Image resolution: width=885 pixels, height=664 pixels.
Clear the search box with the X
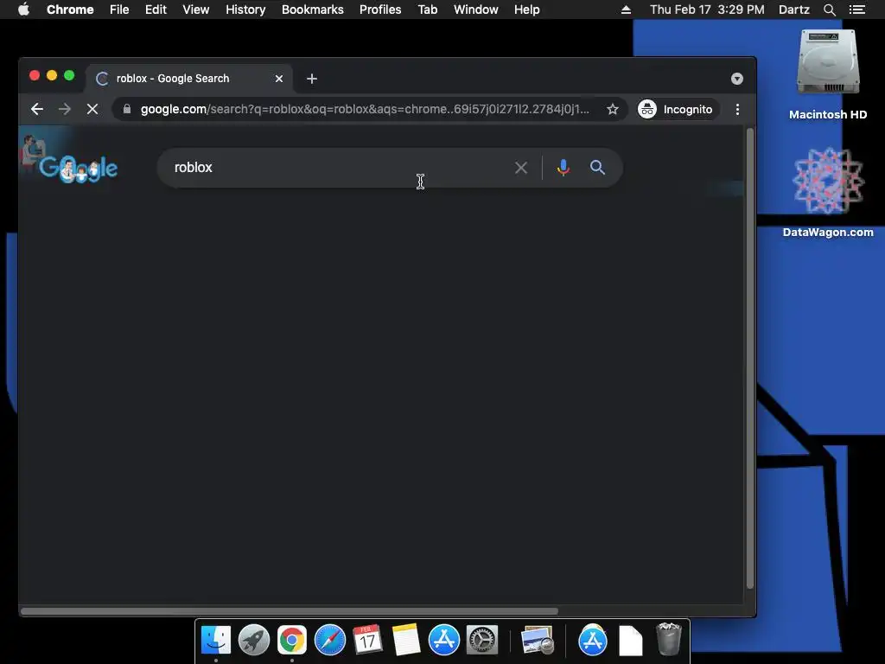521,168
